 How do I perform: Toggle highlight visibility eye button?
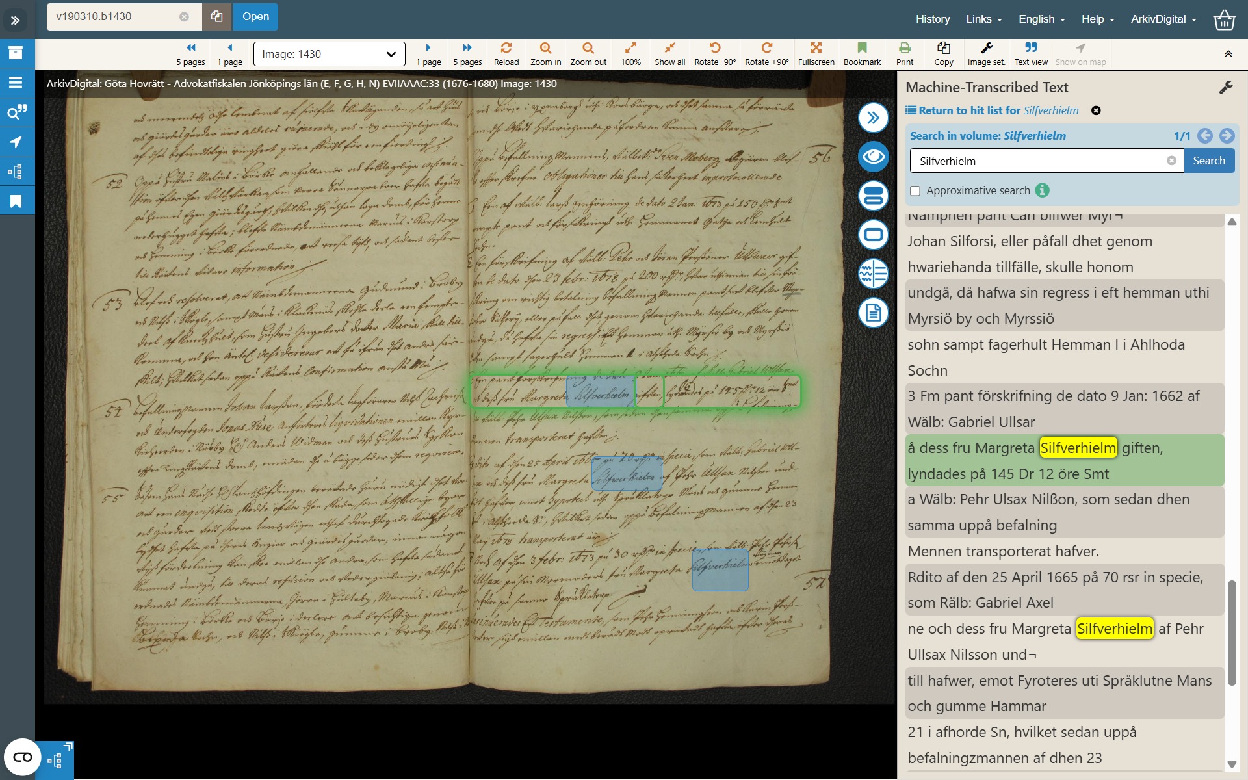coord(873,157)
